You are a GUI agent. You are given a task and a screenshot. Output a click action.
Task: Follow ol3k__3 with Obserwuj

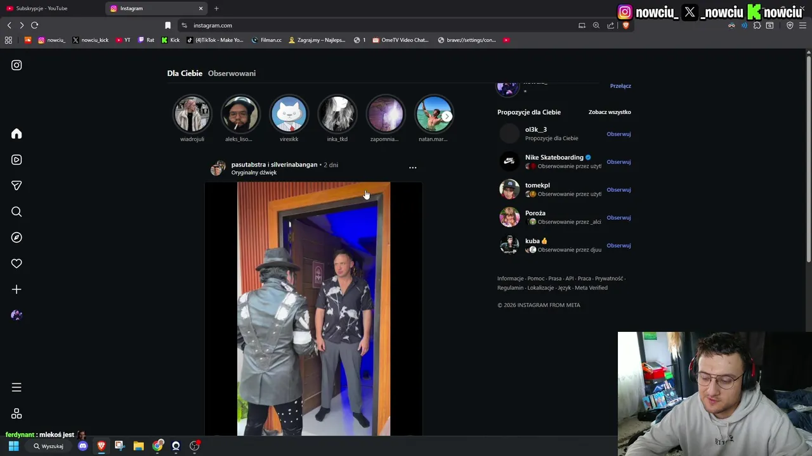click(619, 134)
